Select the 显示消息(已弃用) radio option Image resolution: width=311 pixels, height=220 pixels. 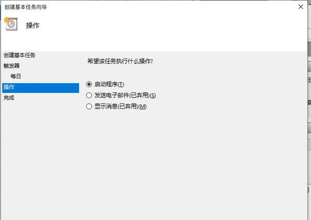tap(89, 106)
